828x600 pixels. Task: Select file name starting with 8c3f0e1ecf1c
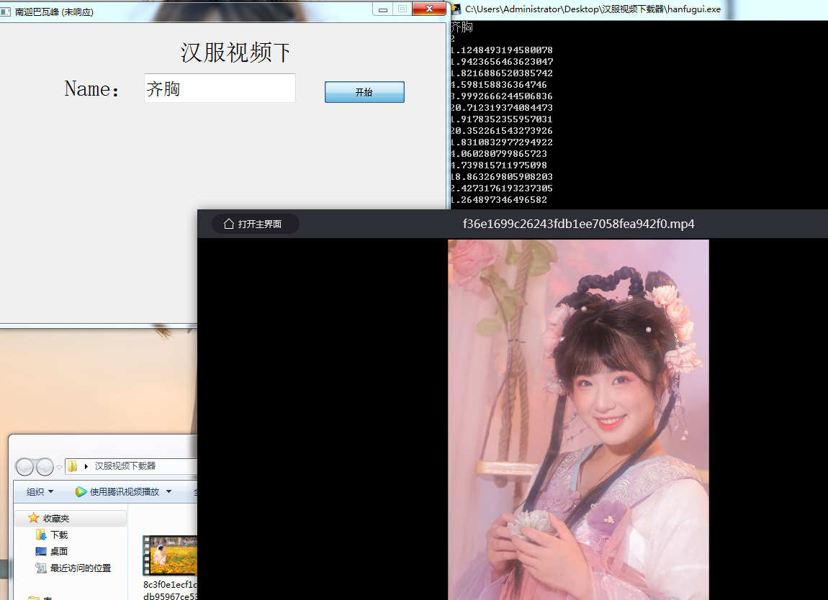point(170,590)
